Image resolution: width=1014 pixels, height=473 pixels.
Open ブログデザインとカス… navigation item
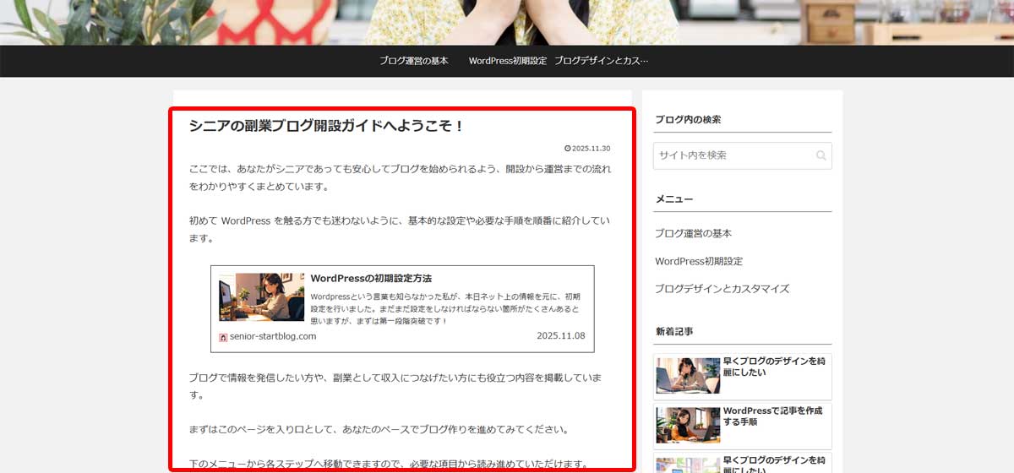(602, 61)
